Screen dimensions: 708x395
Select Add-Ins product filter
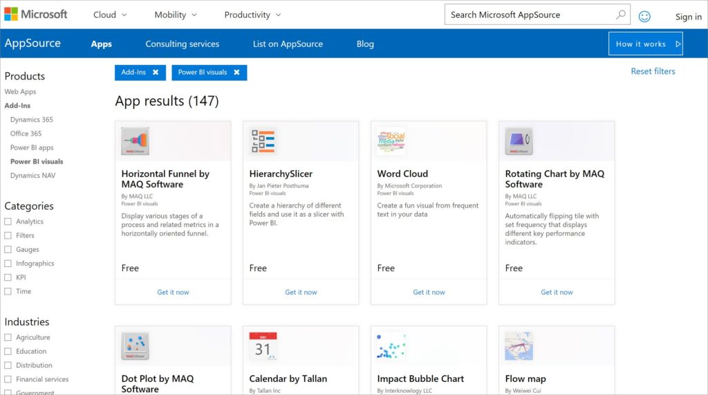click(x=17, y=105)
